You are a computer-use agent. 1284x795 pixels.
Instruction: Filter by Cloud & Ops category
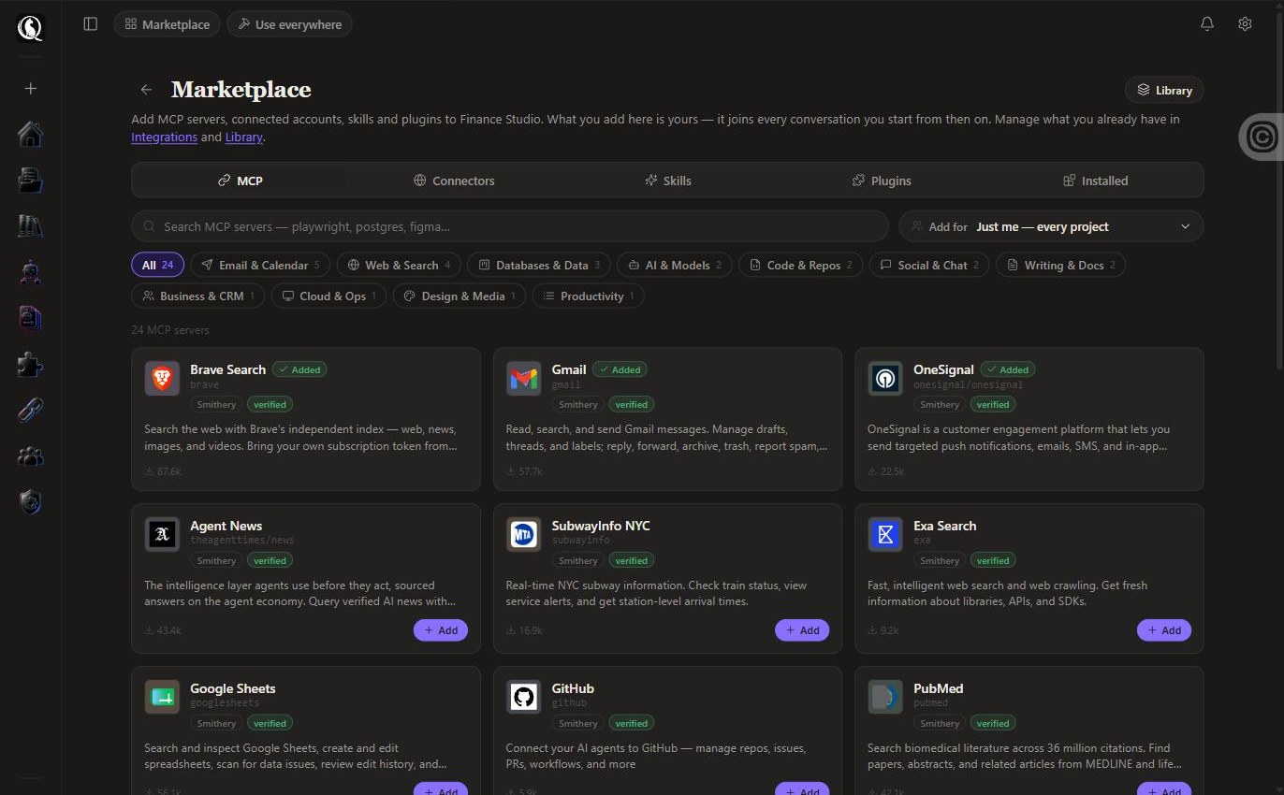[x=328, y=296]
